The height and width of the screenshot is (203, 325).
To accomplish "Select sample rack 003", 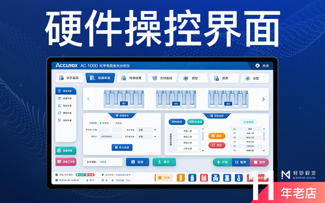I will (228, 99).
